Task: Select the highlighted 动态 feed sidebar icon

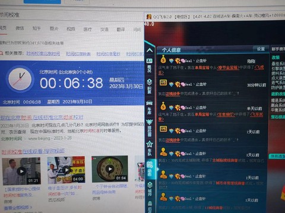Action: [150, 169]
